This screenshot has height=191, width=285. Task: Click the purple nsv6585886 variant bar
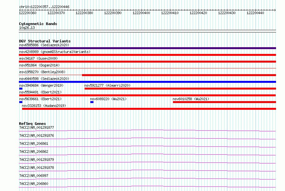pyautogui.click(x=147, y=48)
